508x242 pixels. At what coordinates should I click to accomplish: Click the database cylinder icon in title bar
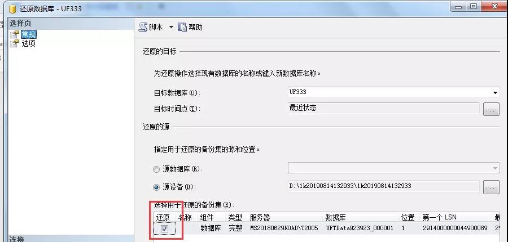[x=12, y=8]
